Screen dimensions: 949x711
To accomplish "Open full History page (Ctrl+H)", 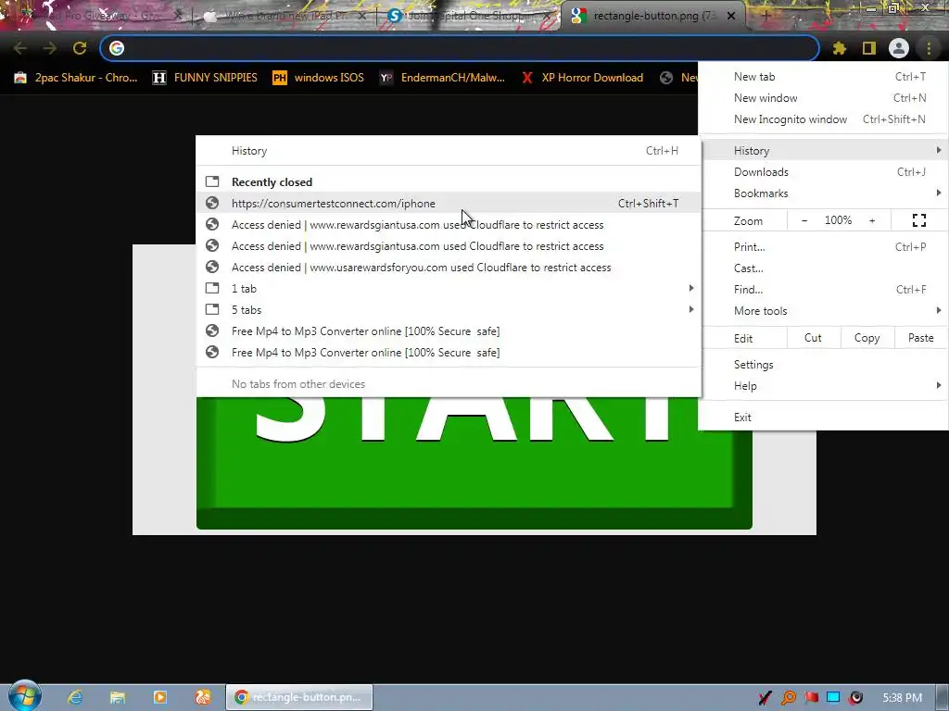I will [x=449, y=151].
